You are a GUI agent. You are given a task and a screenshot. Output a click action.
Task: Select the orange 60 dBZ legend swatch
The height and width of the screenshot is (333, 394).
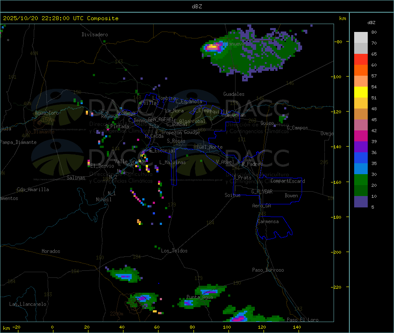click(361, 70)
